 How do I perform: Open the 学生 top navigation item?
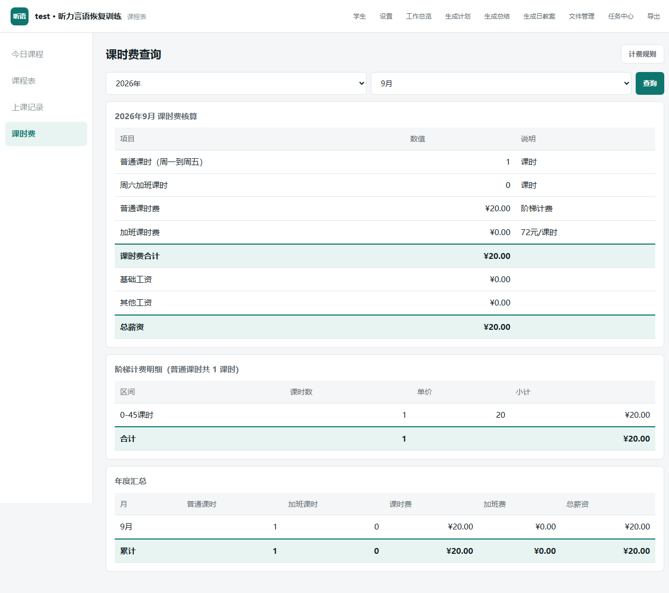click(360, 16)
